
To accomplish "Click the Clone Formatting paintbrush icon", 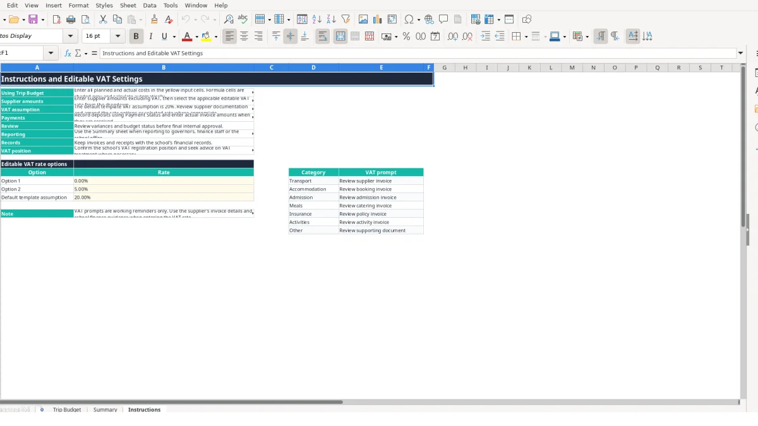I will [154, 20].
